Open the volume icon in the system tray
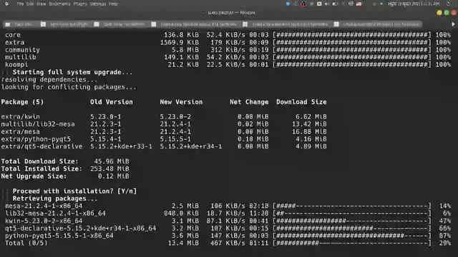458x257 pixels. point(327,4)
